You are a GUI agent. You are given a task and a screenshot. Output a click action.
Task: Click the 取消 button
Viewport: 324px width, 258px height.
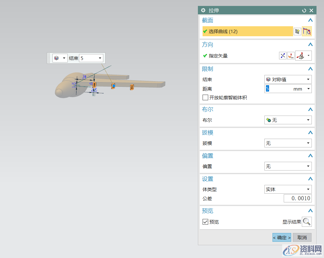coord(302,237)
